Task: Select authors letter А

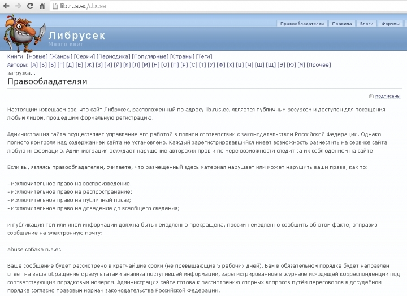Action: (x=34, y=65)
